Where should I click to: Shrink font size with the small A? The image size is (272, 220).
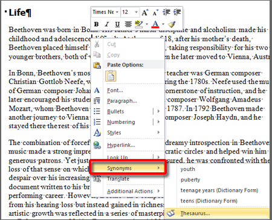(x=155, y=13)
